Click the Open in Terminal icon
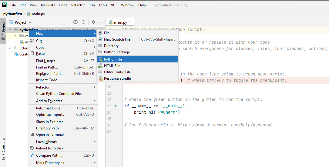This screenshot has width=329, height=167. coord(32,135)
